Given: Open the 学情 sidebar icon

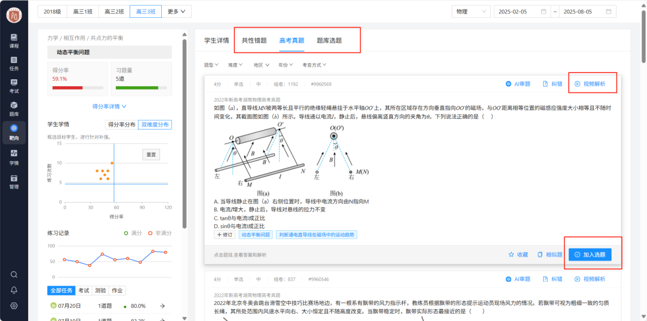Looking at the screenshot, I should tap(14, 157).
